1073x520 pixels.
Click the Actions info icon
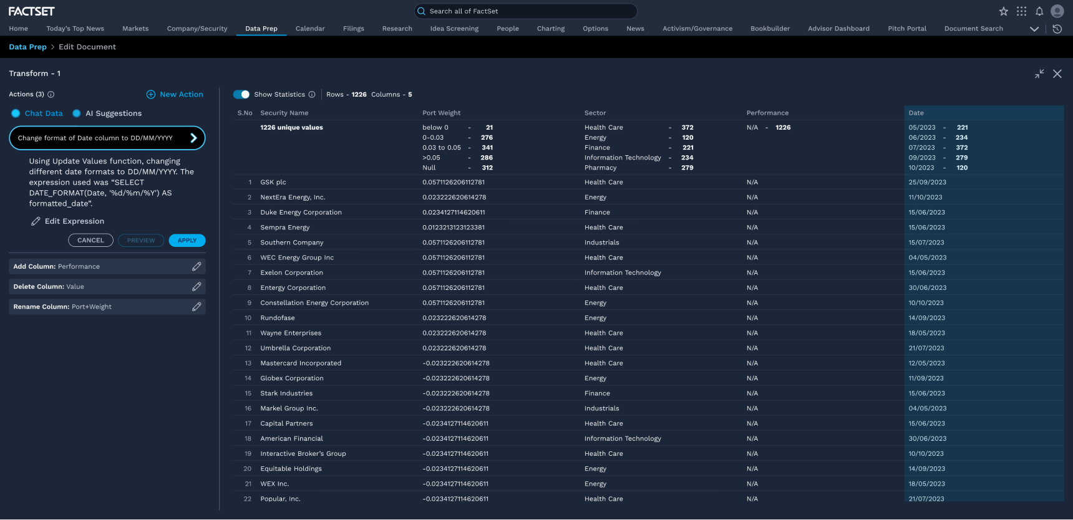[x=51, y=95]
